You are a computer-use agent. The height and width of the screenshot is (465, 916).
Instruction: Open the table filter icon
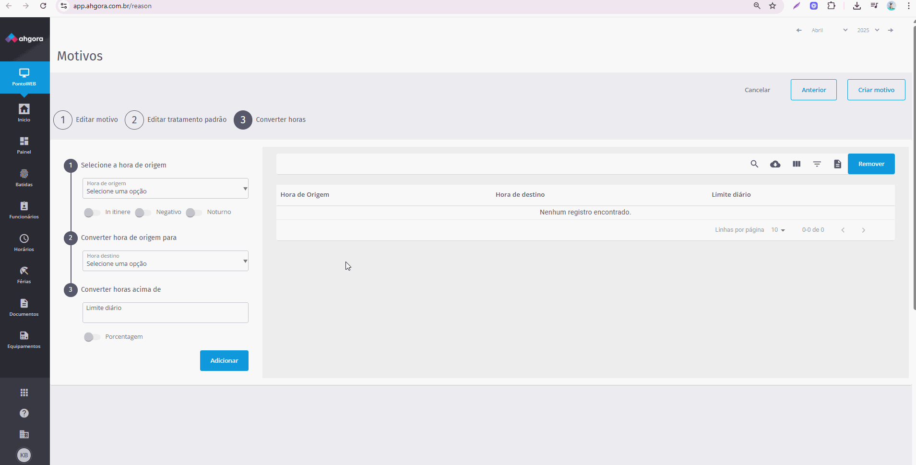(x=817, y=164)
